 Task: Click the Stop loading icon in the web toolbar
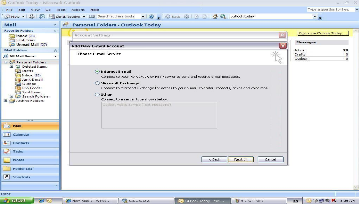(x=196, y=17)
